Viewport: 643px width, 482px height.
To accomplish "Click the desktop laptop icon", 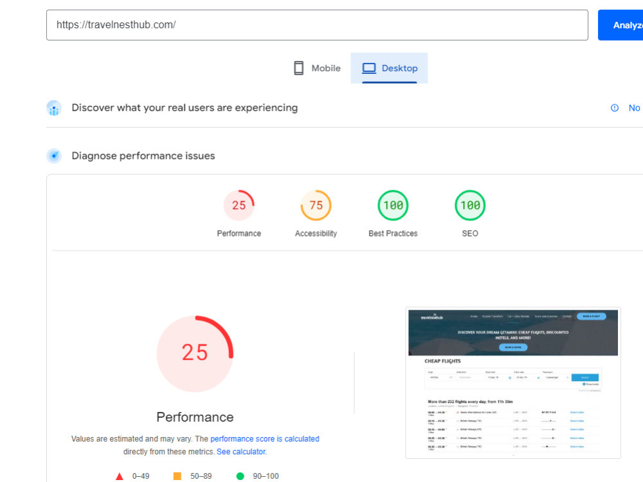I will [x=368, y=68].
